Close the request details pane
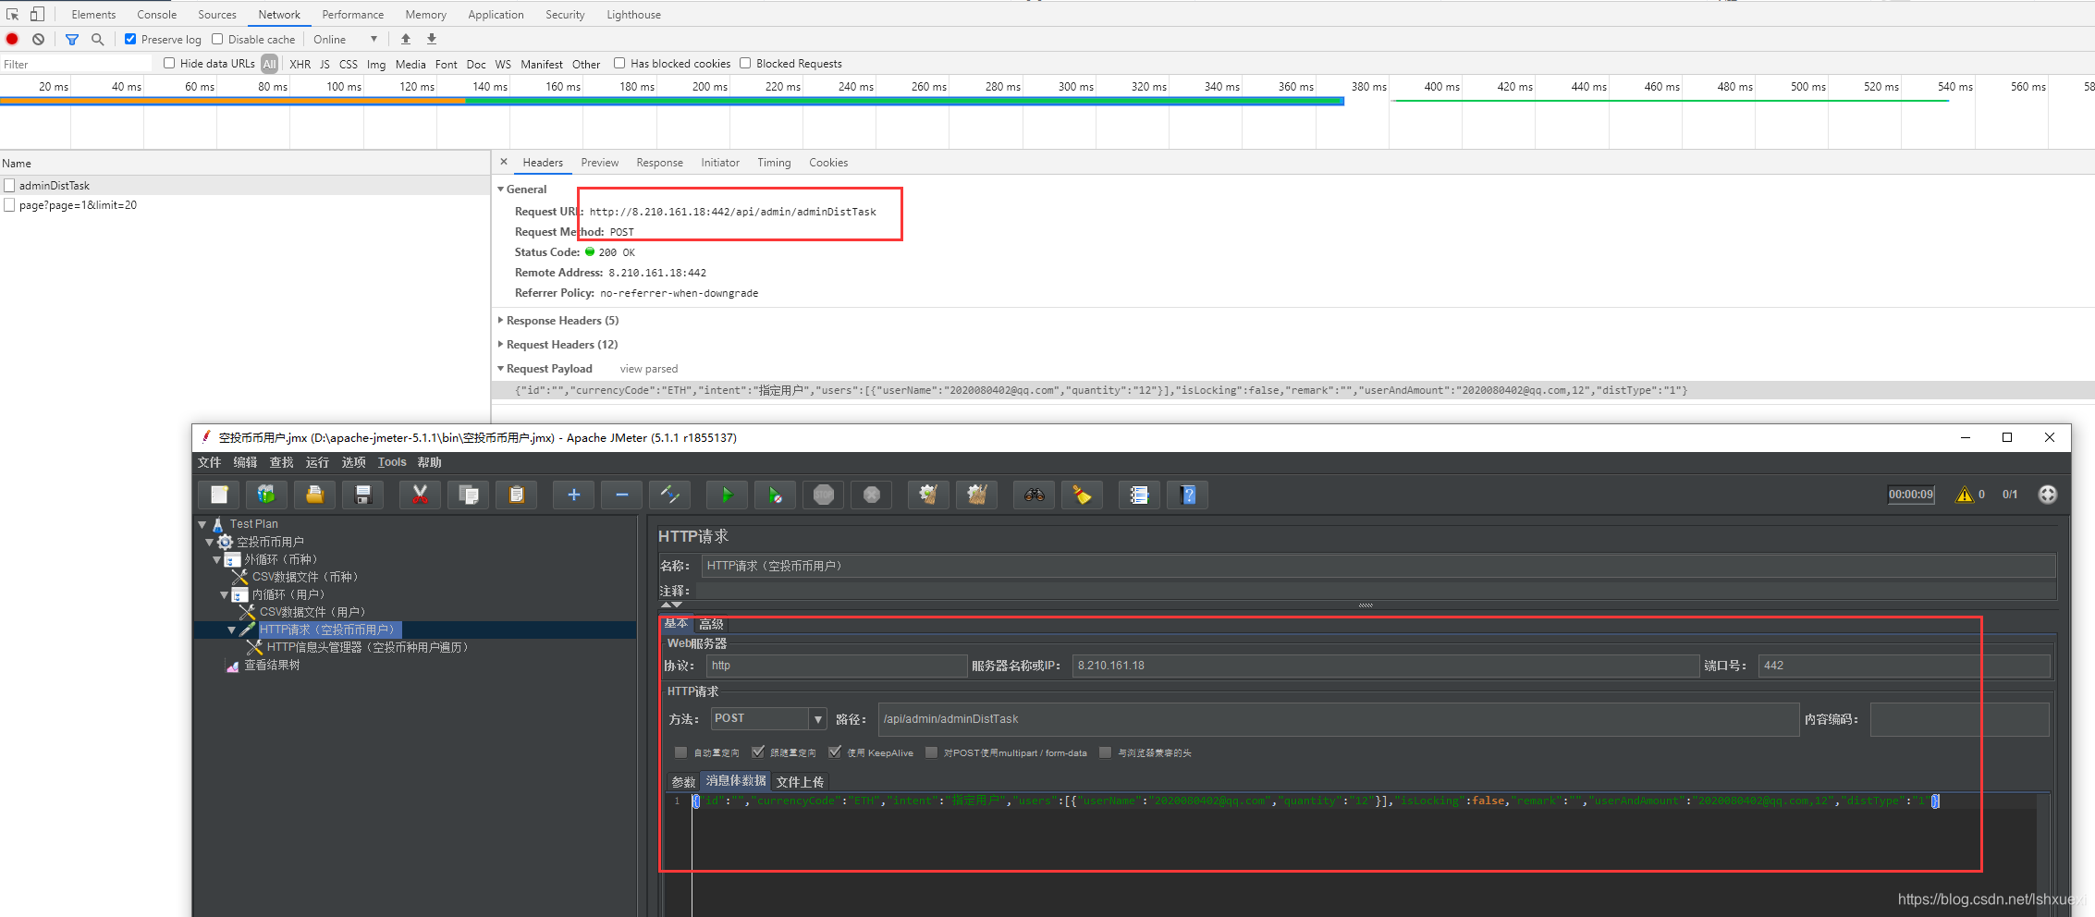This screenshot has width=2095, height=917. pyautogui.click(x=504, y=162)
